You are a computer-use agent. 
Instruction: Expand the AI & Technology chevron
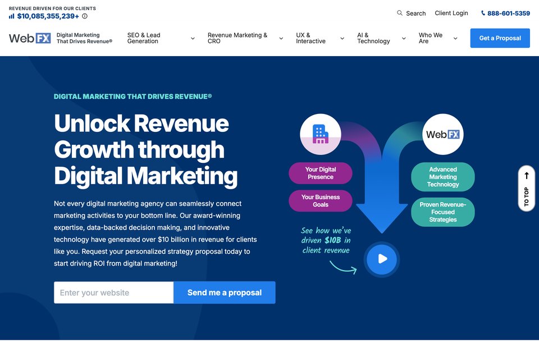[404, 38]
